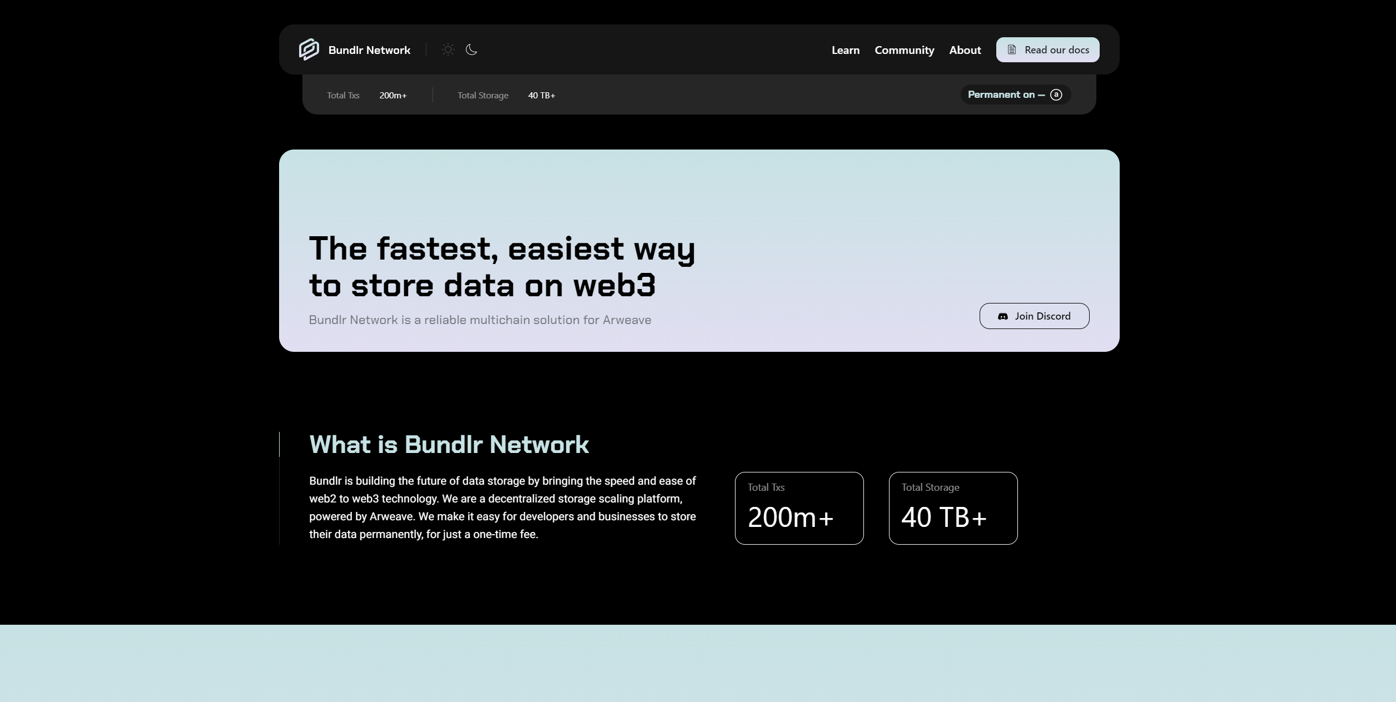The image size is (1396, 702).
Task: Open the Community menu
Action: (904, 50)
